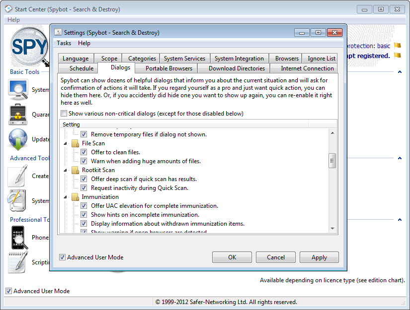Collapse the Basic Tools section chevron
Image resolution: width=410 pixels, height=310 pixels.
pos(400,72)
